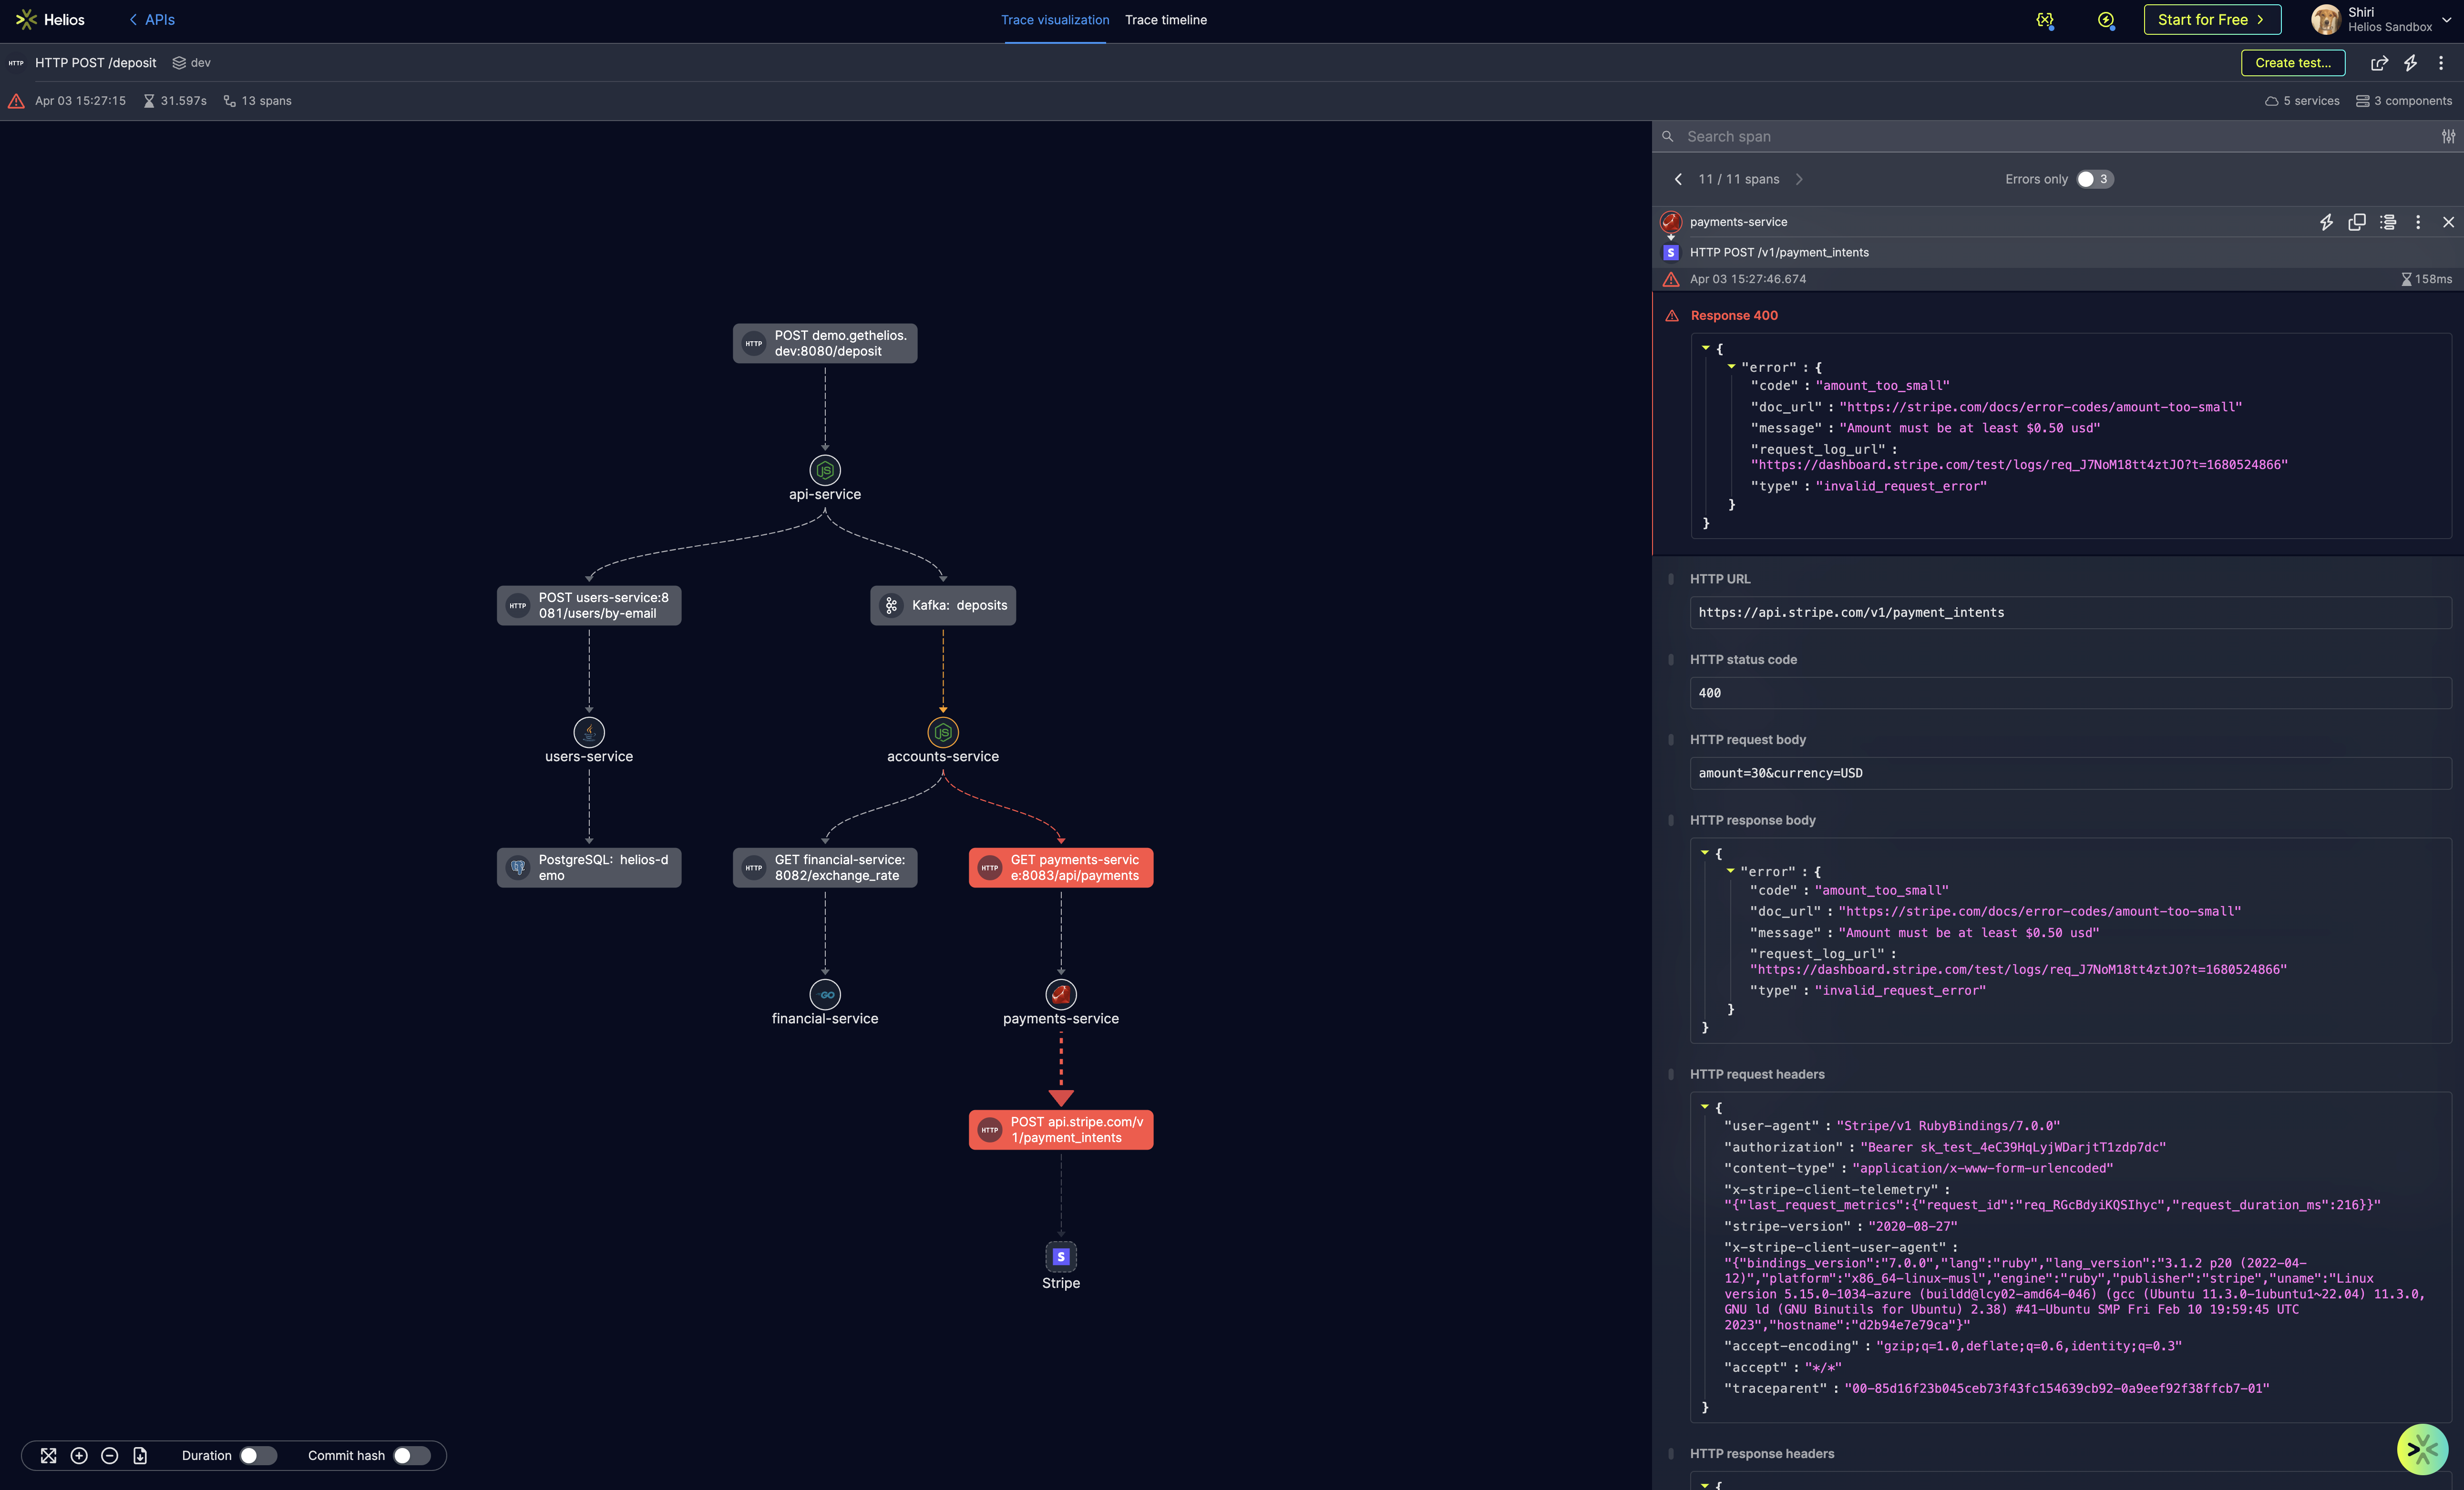Click the Helios logo
The image size is (2464, 1490).
50,20
